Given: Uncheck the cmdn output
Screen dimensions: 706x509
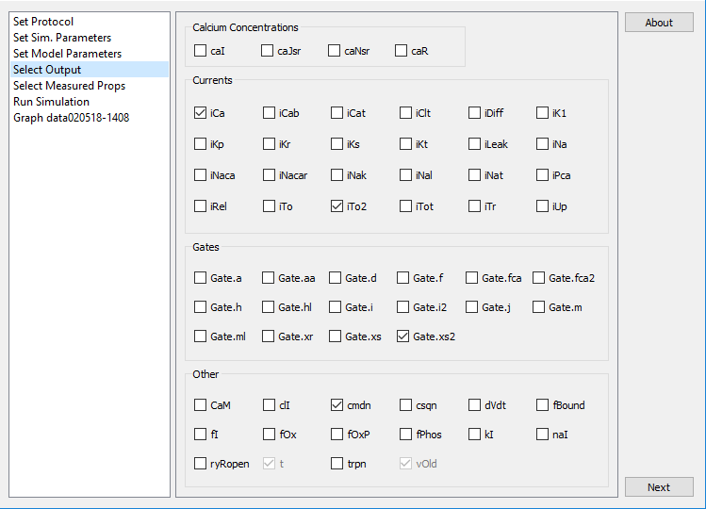Looking at the screenshot, I should 337,405.
